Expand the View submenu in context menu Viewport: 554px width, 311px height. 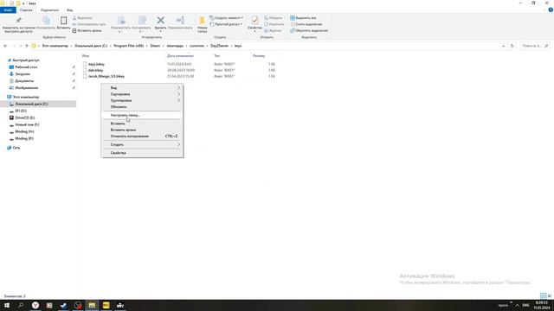click(142, 88)
